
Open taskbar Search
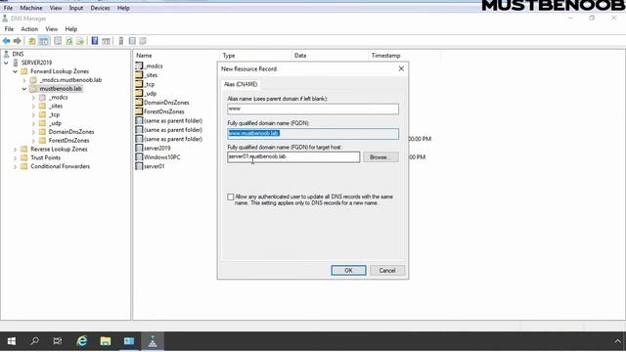35,341
